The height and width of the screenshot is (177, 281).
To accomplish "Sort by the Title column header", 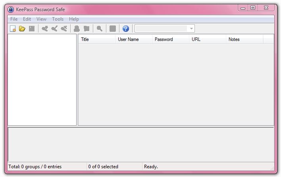I will point(97,39).
